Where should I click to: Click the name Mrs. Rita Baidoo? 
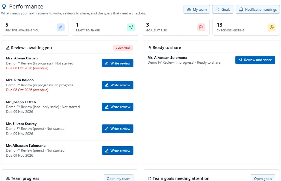pos(20,80)
